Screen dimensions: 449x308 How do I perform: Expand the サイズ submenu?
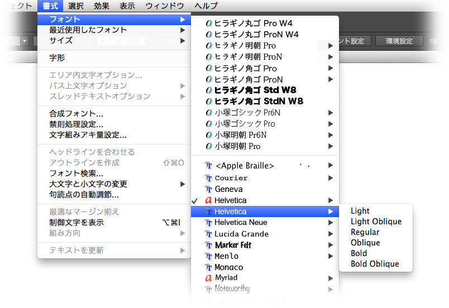pos(114,41)
